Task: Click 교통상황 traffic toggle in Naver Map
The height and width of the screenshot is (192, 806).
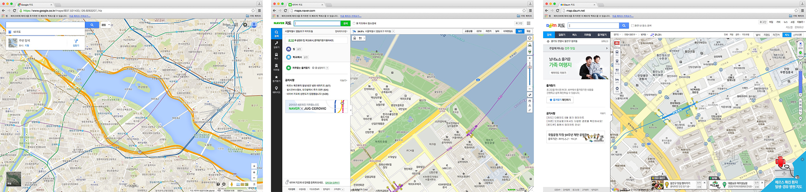Action: coord(469,31)
